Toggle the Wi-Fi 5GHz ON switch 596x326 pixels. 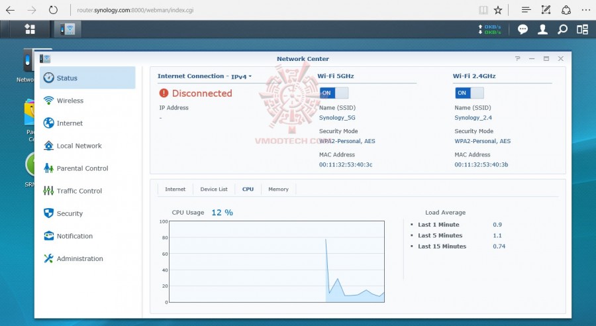tap(334, 93)
